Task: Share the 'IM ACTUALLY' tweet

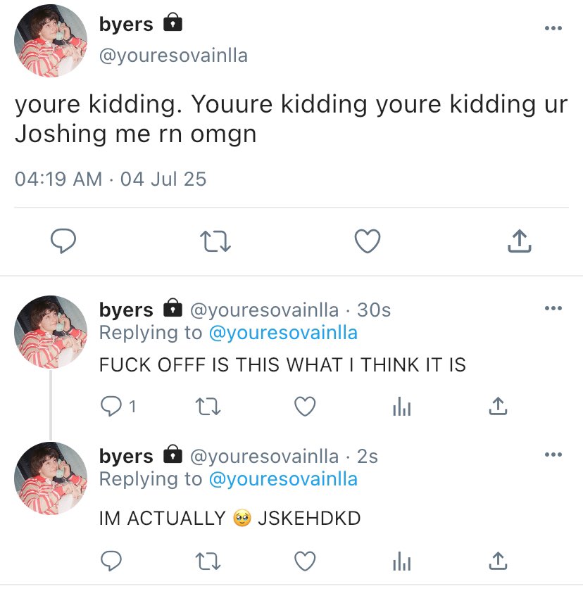Action: (498, 561)
